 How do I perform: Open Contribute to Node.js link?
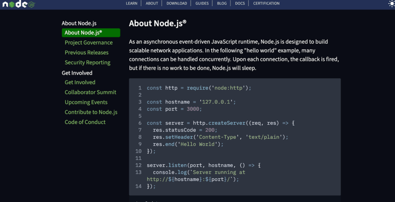91,112
